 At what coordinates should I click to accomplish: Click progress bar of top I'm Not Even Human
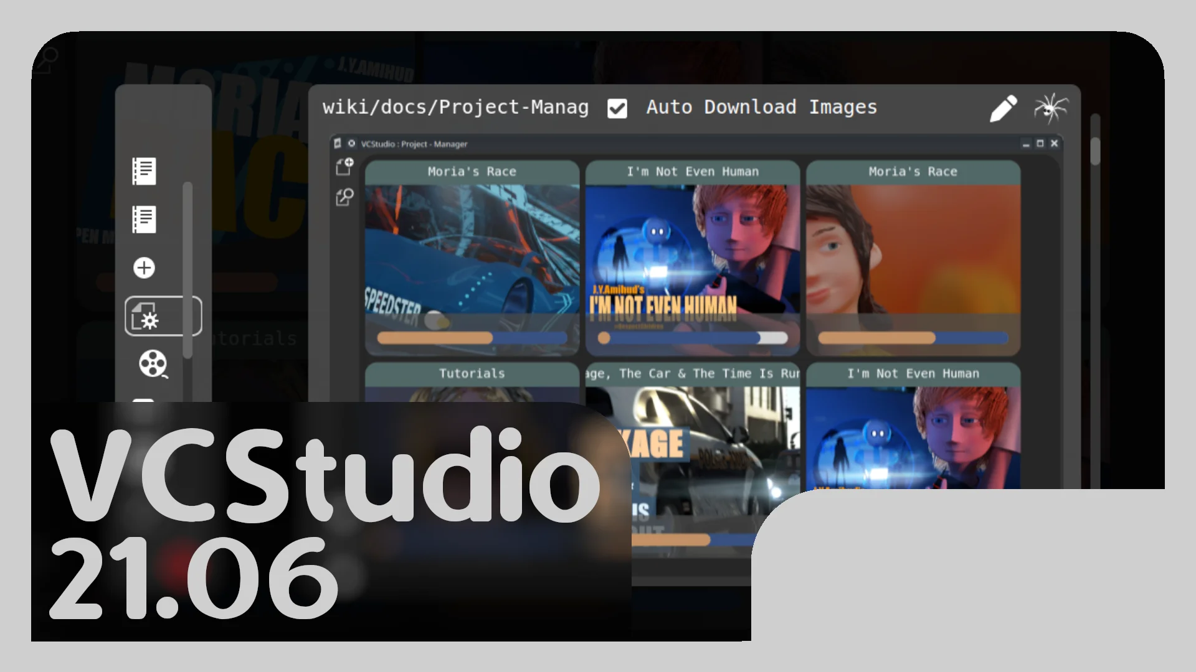coord(693,338)
